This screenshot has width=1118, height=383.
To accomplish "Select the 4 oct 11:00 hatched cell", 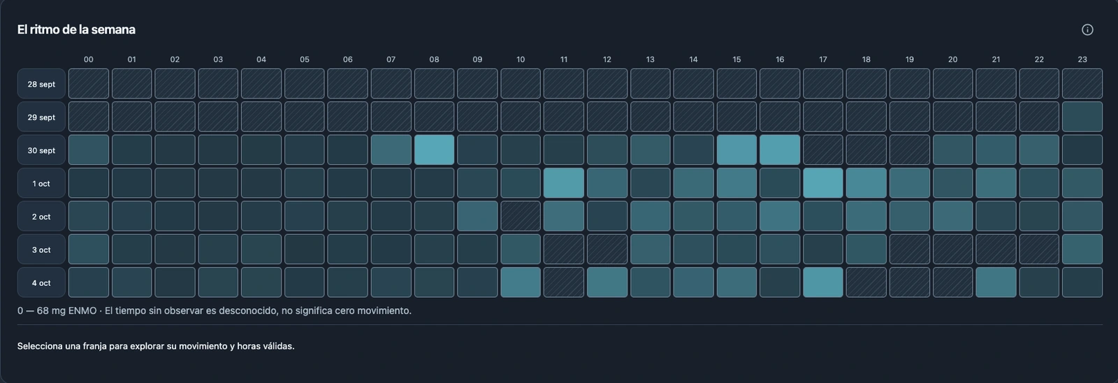I will click(x=564, y=282).
